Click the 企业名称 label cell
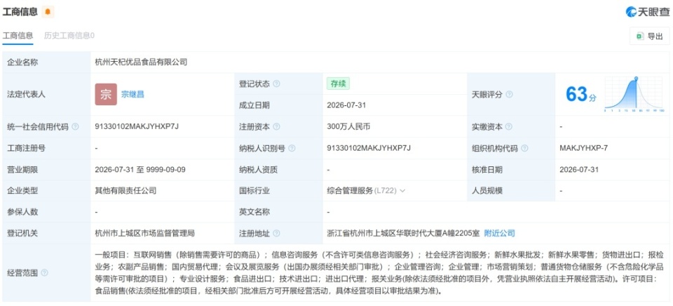This screenshot has width=673, height=306. point(47,62)
